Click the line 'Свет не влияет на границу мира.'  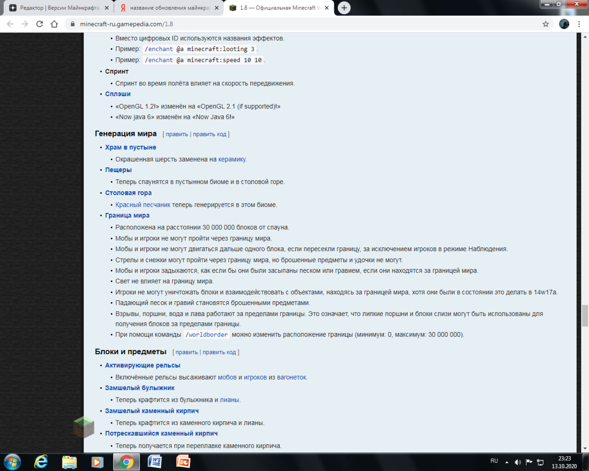(x=164, y=281)
